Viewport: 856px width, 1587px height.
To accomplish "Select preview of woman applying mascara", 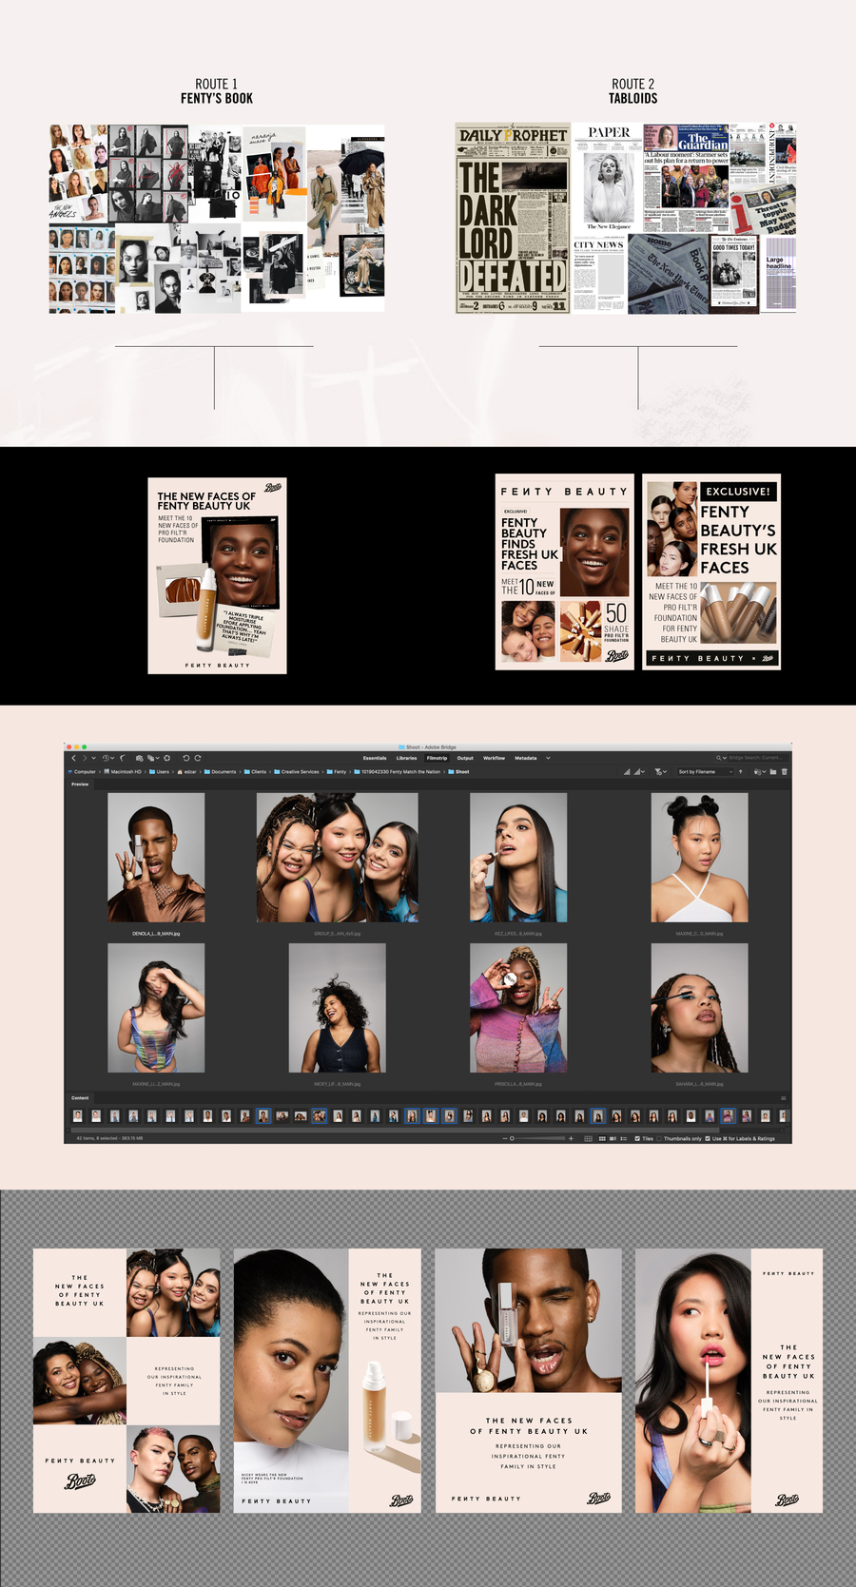I will (x=699, y=1008).
